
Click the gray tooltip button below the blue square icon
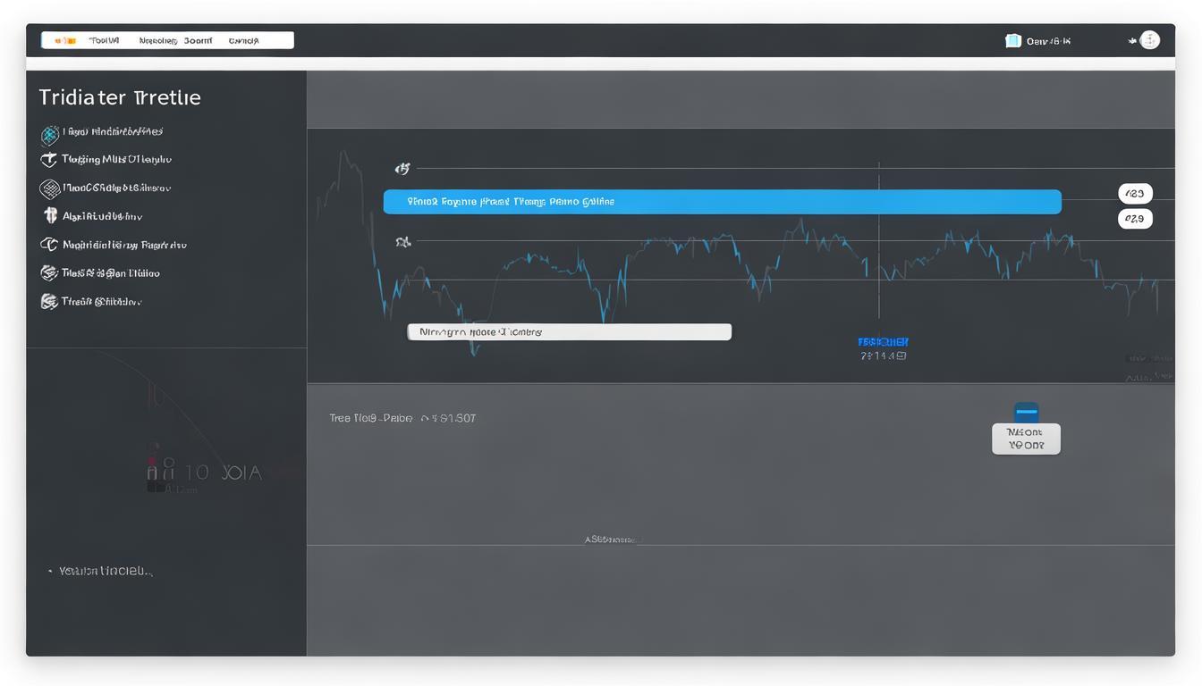point(1026,439)
